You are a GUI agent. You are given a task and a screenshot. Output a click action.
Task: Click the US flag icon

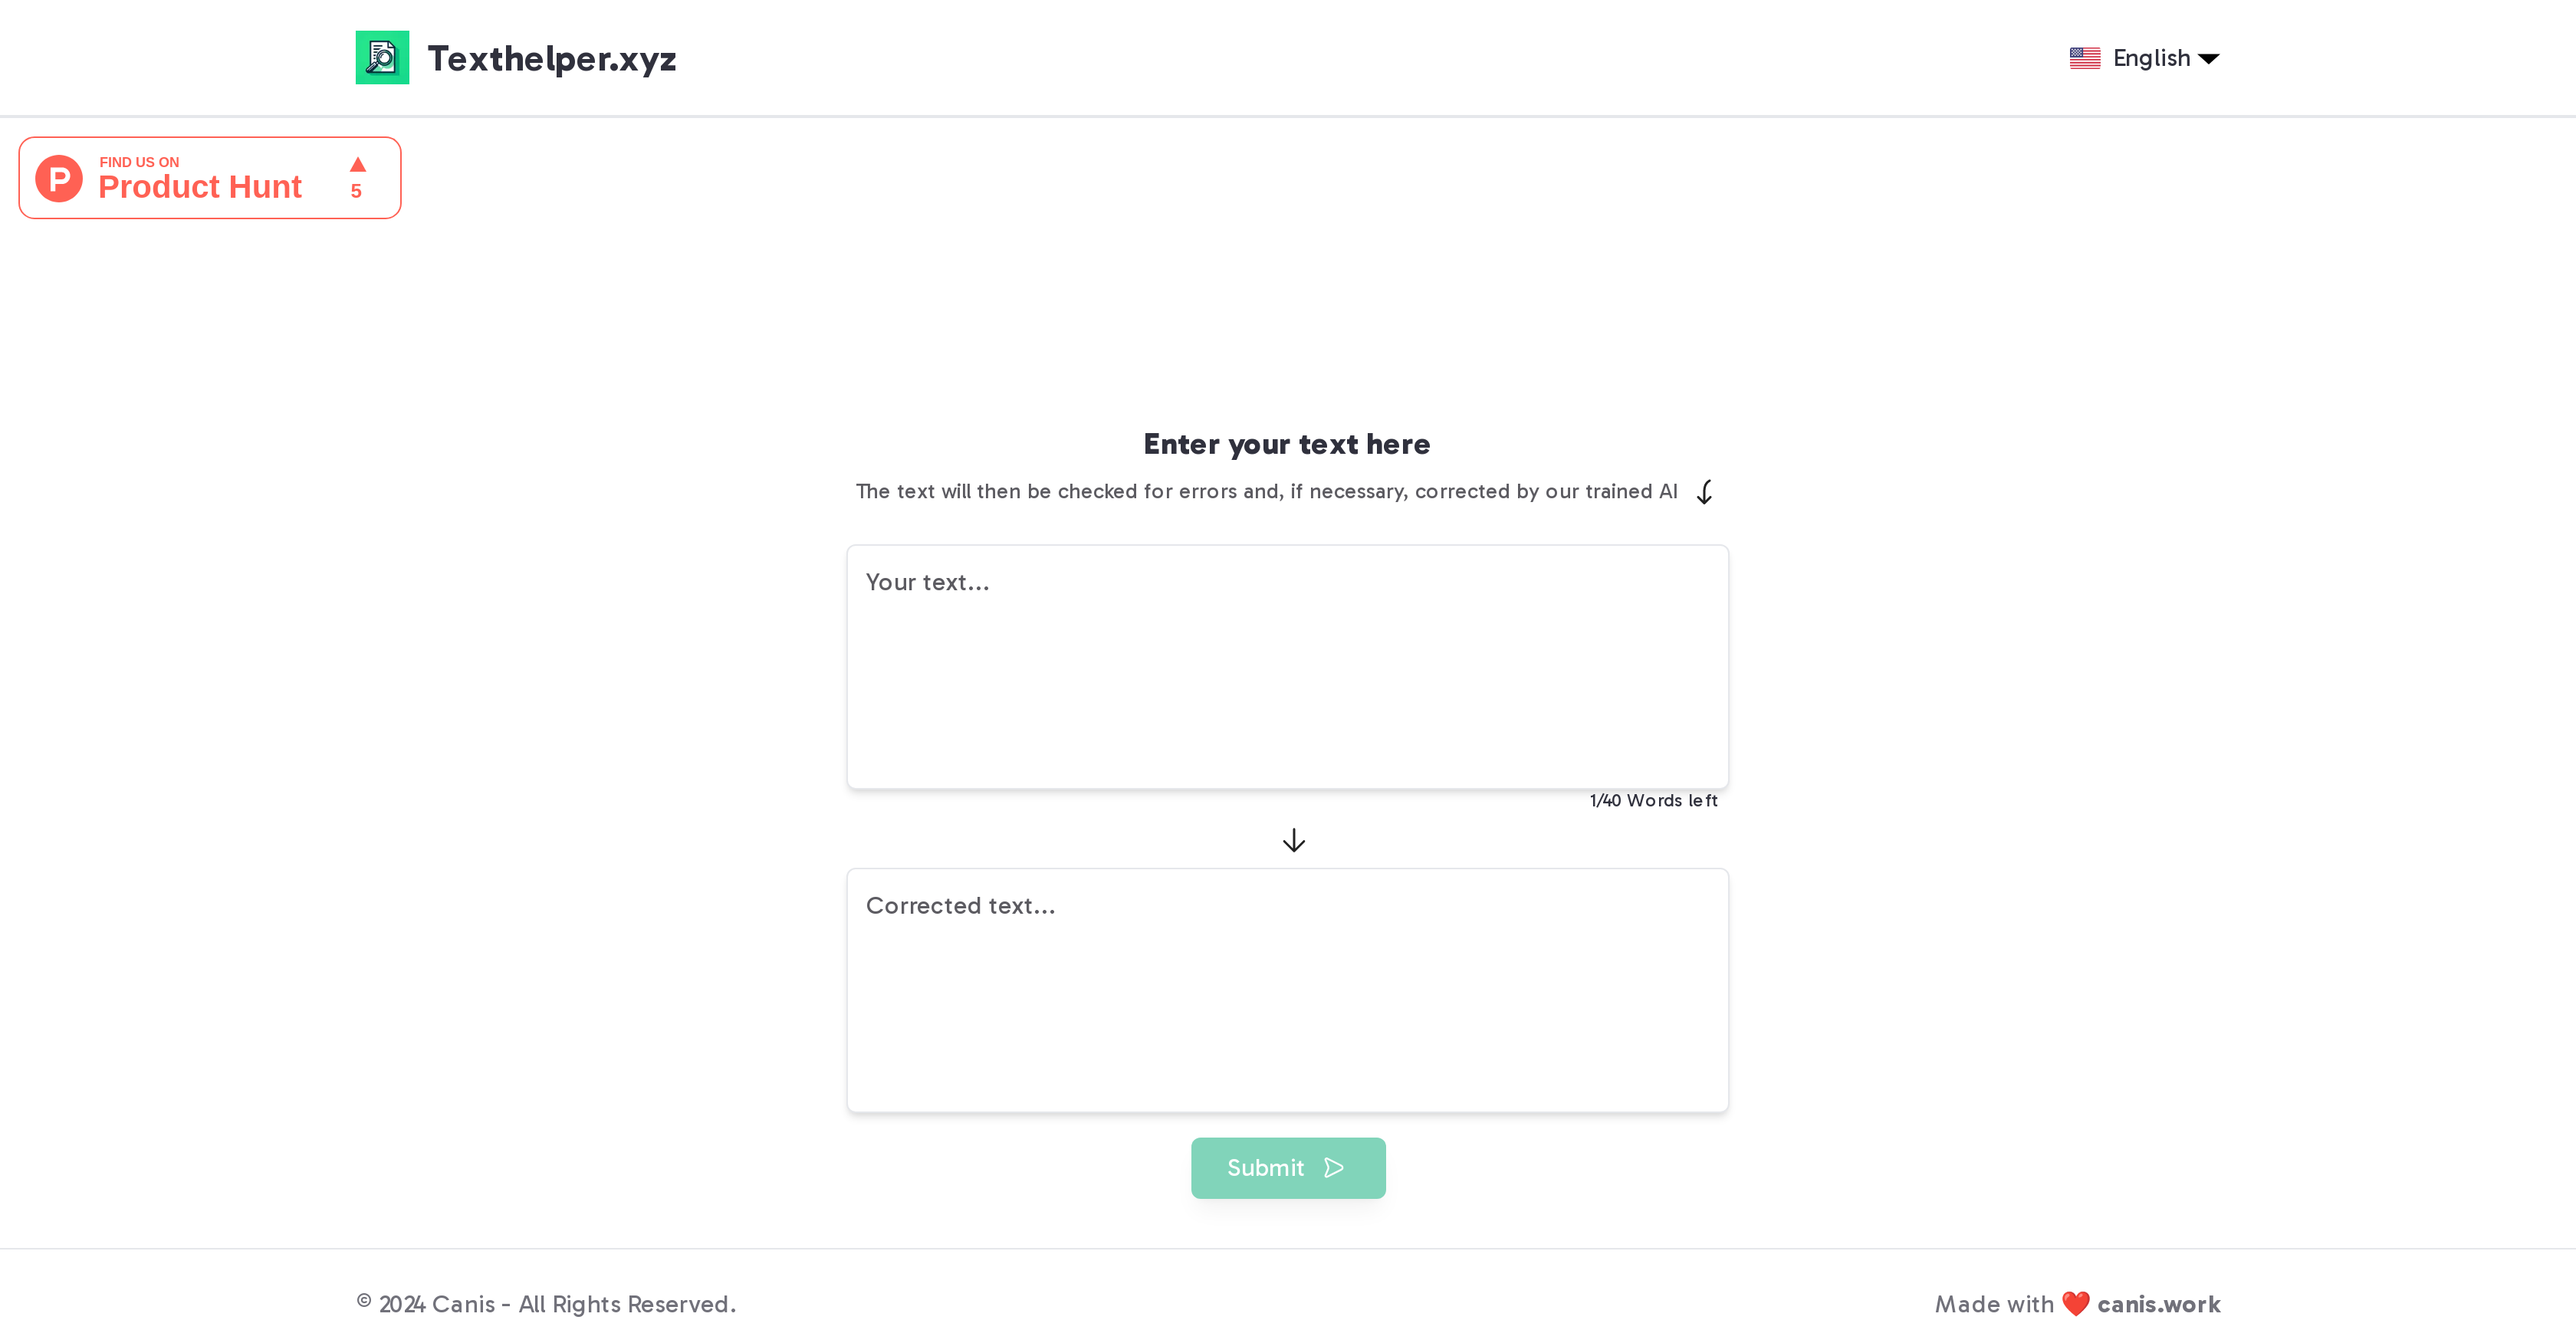coord(2085,57)
